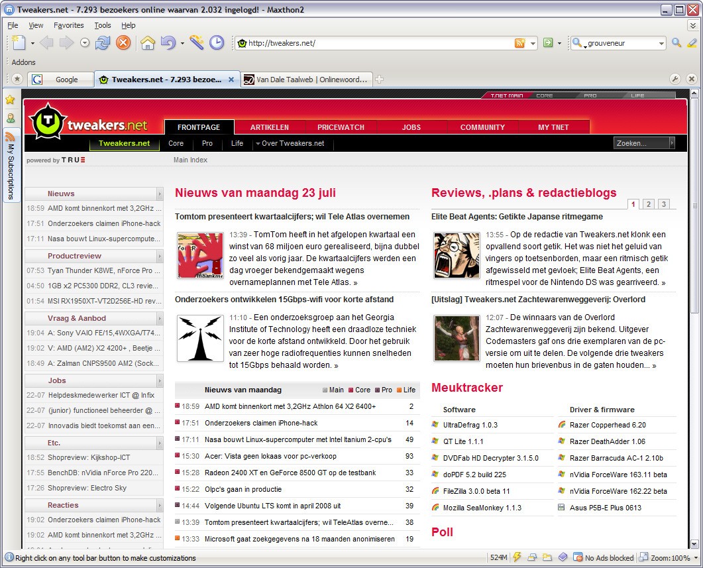This screenshot has height=568, width=703.
Task: Open Razer Copperhead 6.20 driver link
Action: click(x=608, y=425)
